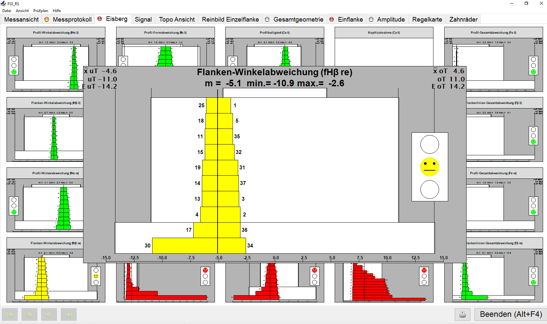Switch to the Zahnräder tab
The width and height of the screenshot is (547, 324).
[x=463, y=19]
